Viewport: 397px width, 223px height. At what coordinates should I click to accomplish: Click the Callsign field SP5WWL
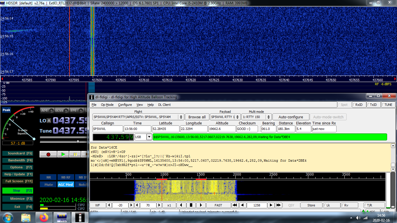(108, 129)
